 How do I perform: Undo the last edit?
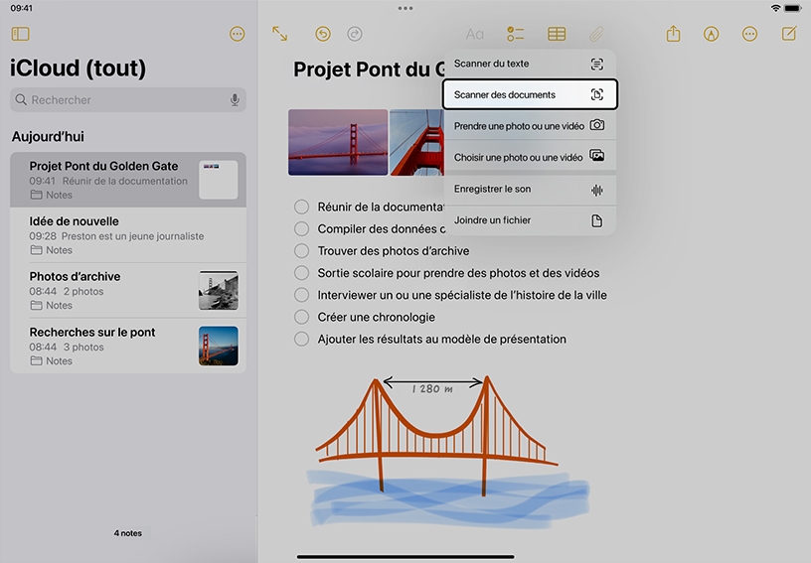[323, 34]
